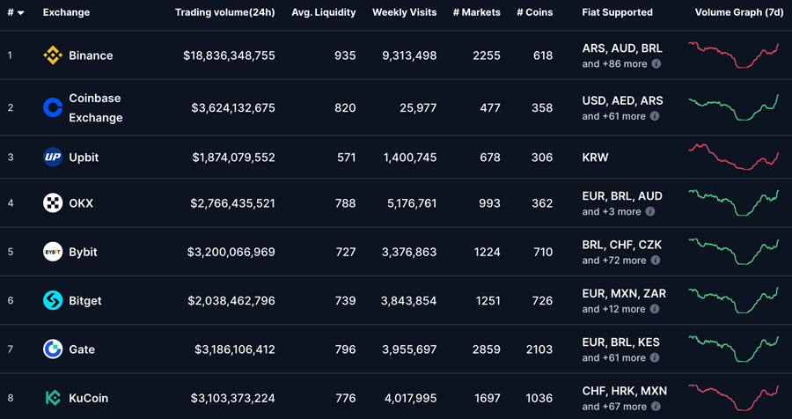Click the Binance logo icon
Image resolution: width=792 pixels, height=419 pixels.
53,55
